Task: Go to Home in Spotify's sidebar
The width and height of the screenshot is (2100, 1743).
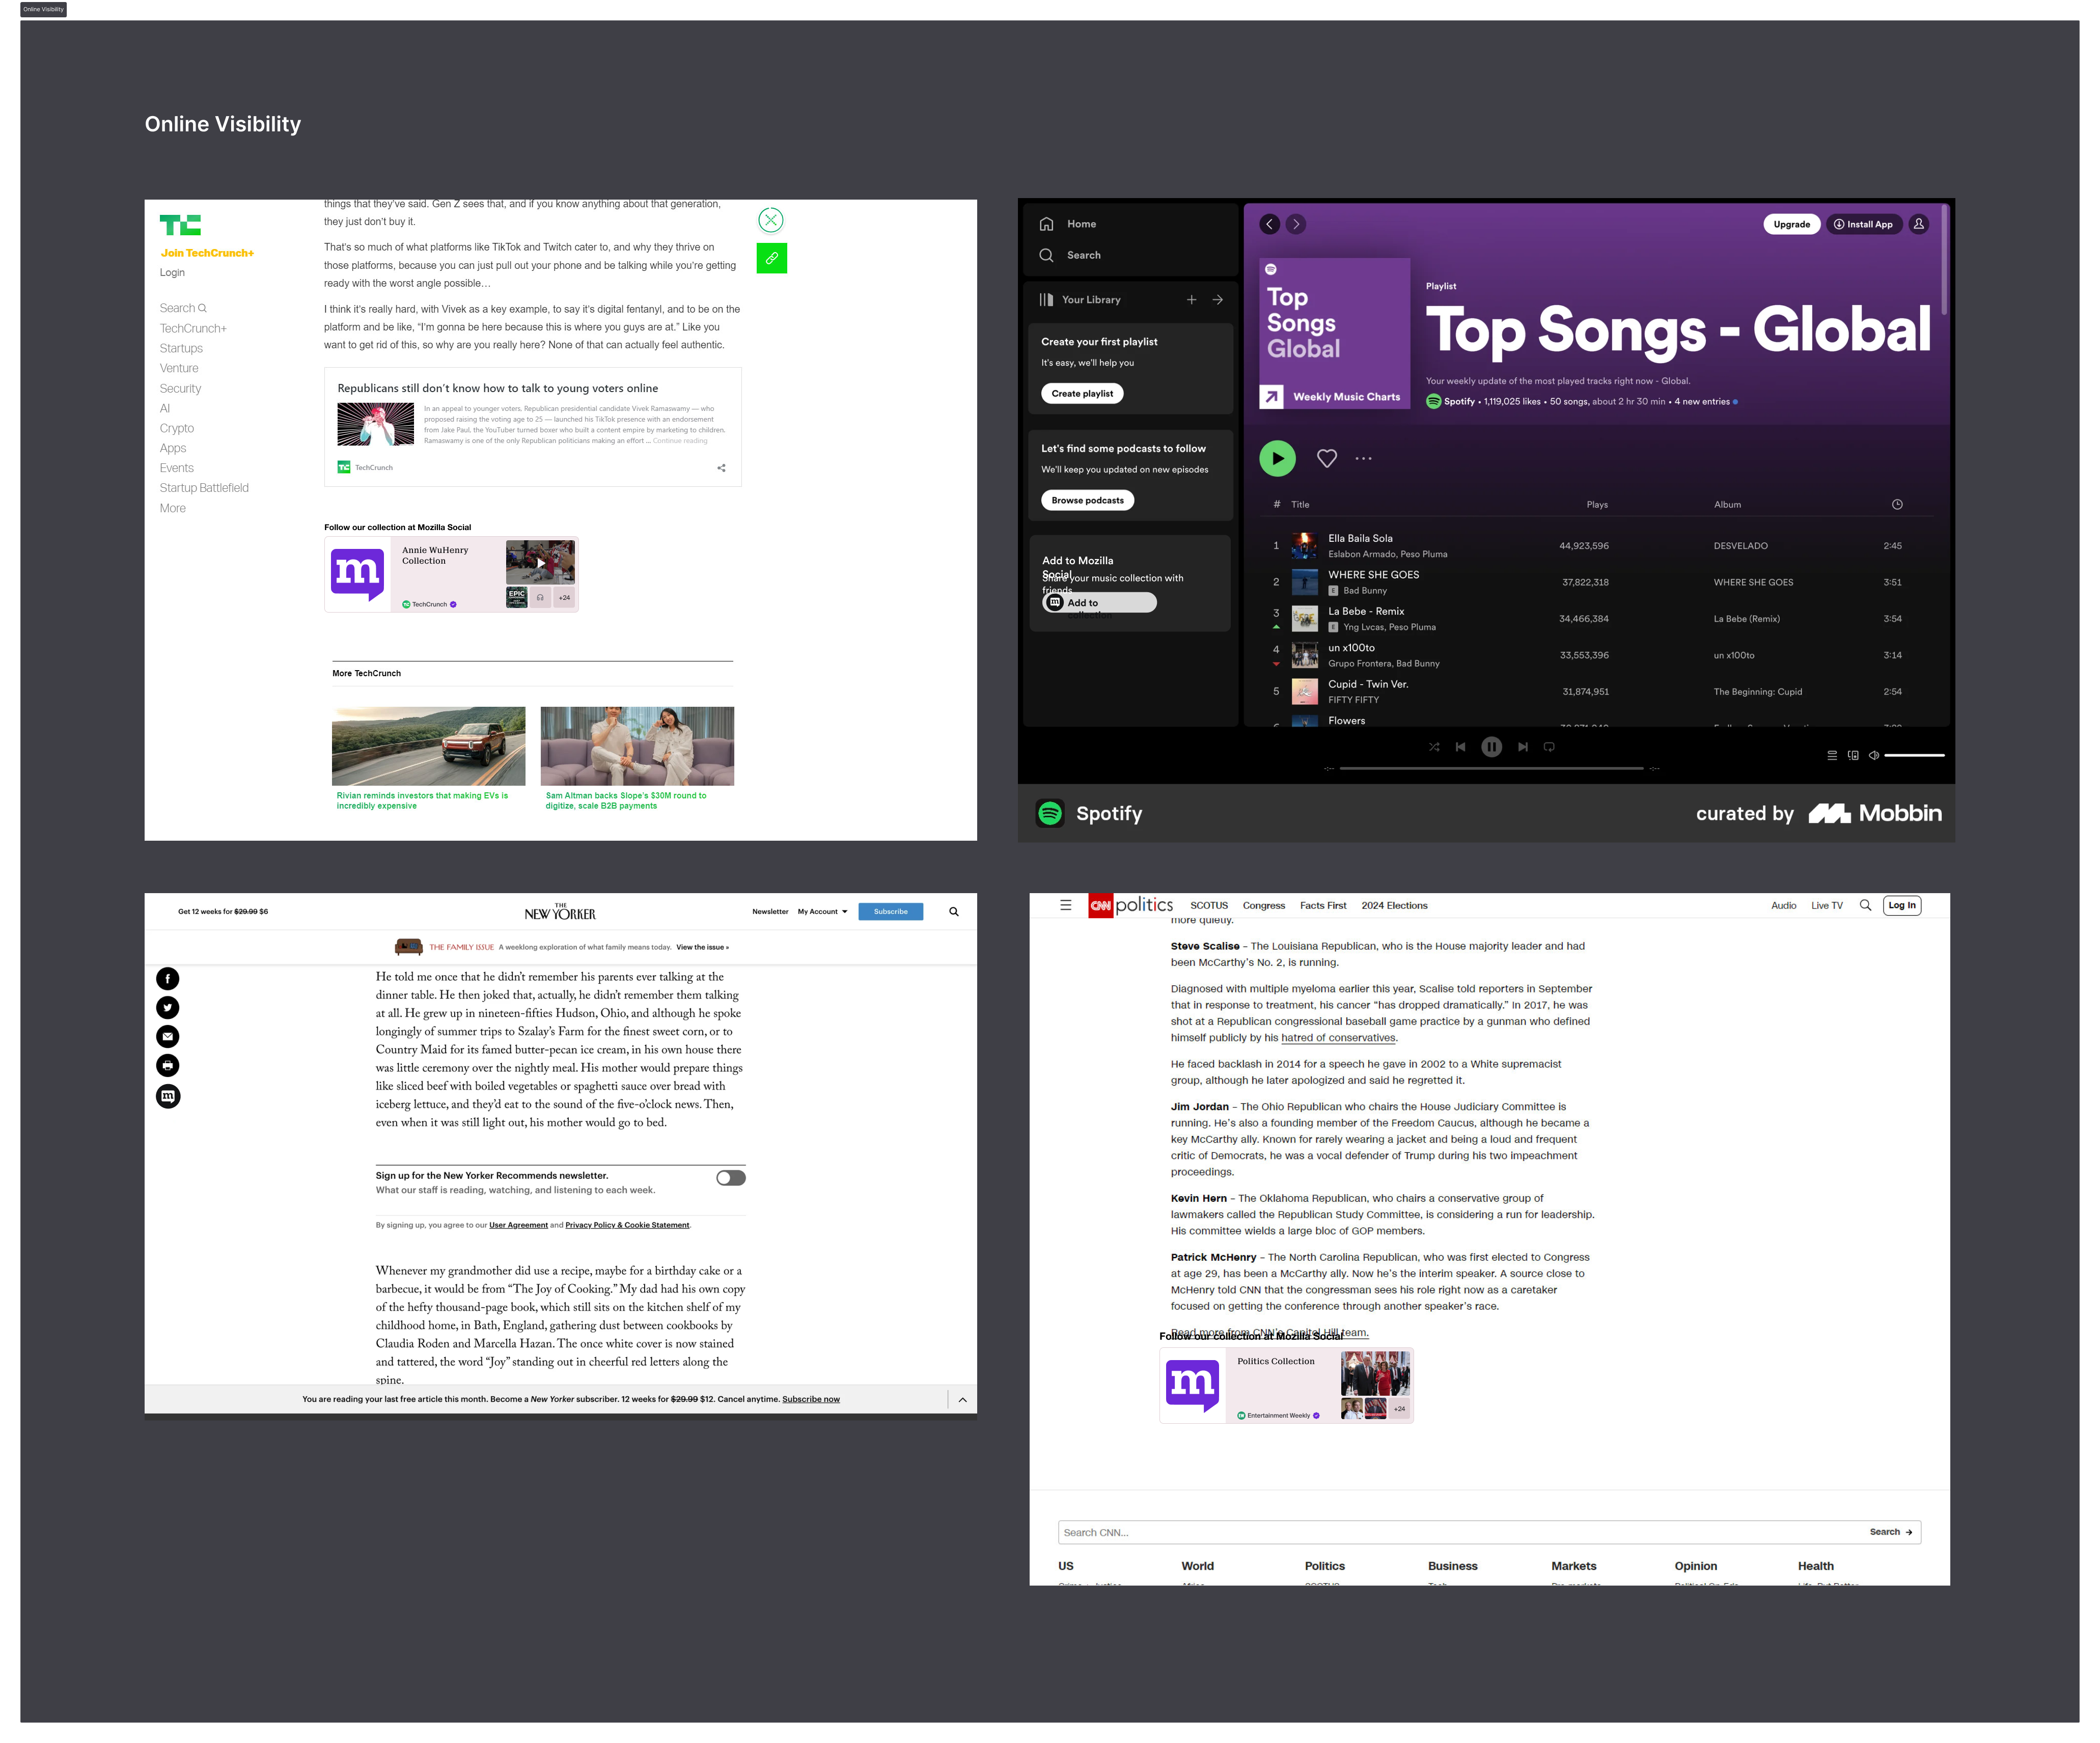Action: click(x=1080, y=224)
